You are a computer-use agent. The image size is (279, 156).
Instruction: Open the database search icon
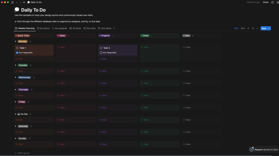point(253,28)
